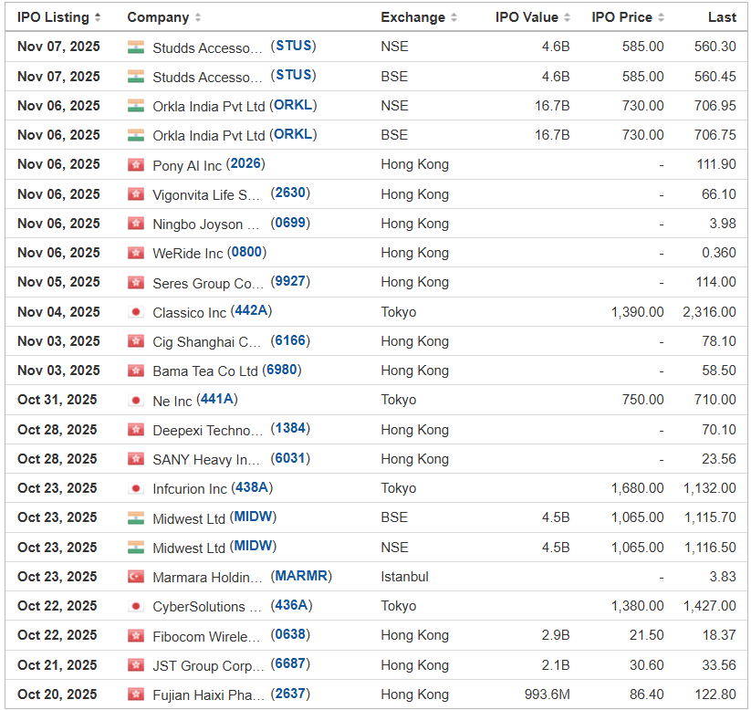Open Infcurion Inc company link
The width and height of the screenshot is (751, 710).
(190, 489)
